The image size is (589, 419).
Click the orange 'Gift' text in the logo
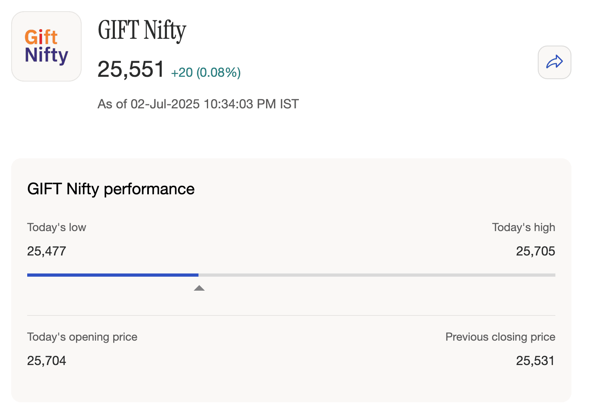(42, 37)
